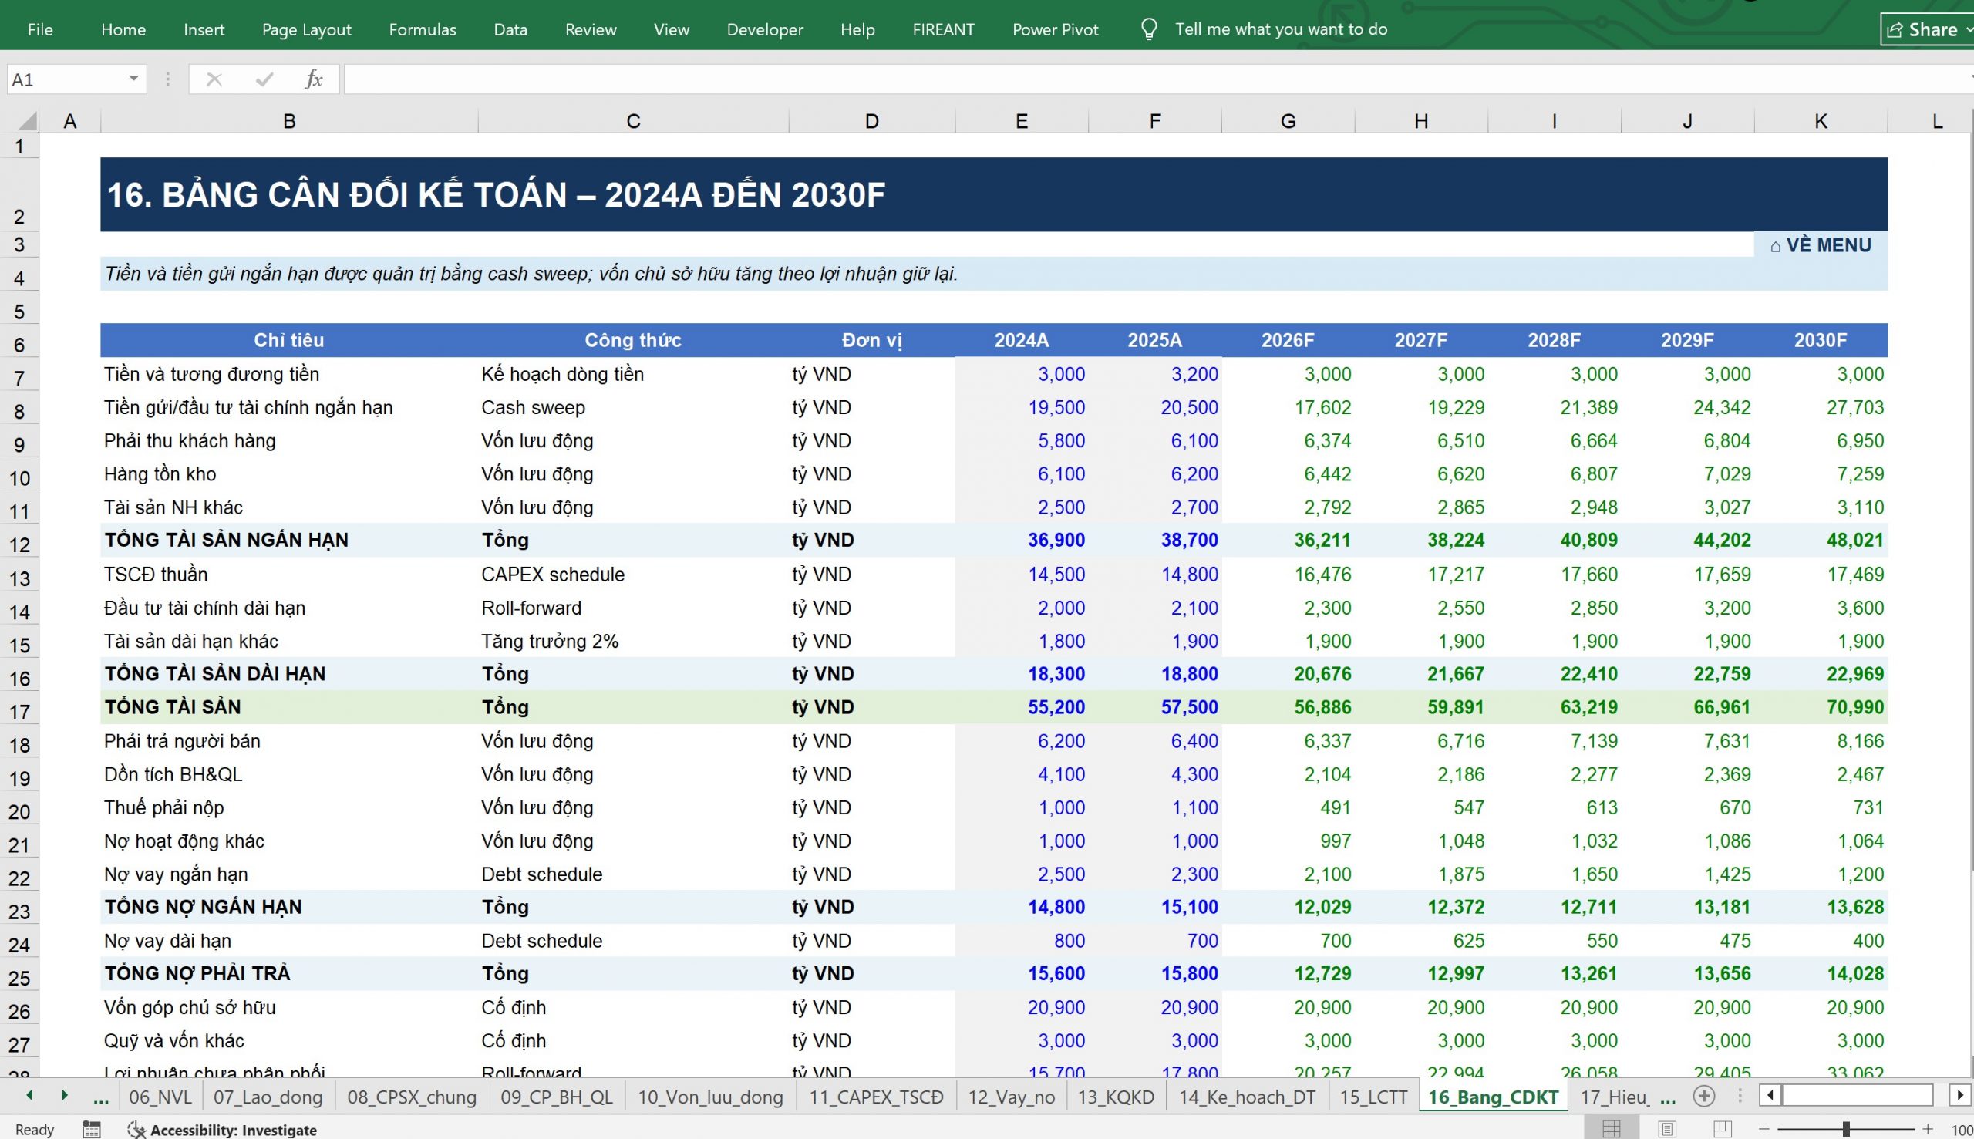This screenshot has height=1139, width=1974.
Task: Click the Enter checkmark icon in formula bar
Action: [x=264, y=79]
